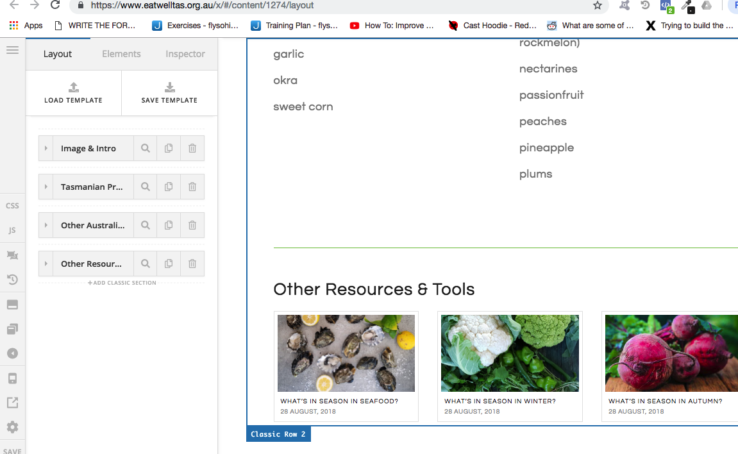
Task: Expand the Other Australi... section
Action: tap(46, 225)
